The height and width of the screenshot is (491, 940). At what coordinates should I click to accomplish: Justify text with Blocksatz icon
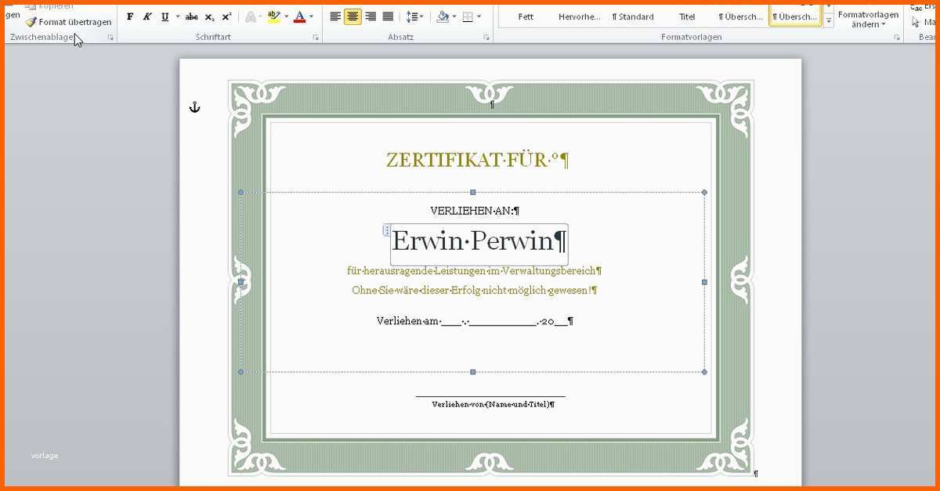388,16
